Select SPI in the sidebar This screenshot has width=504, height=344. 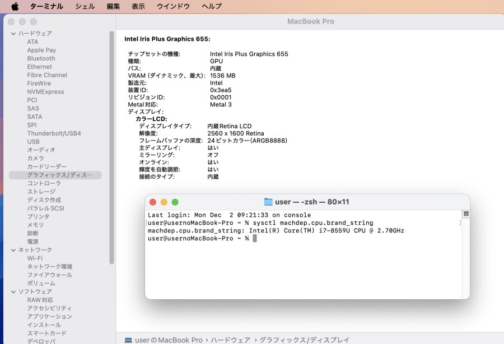click(32, 125)
